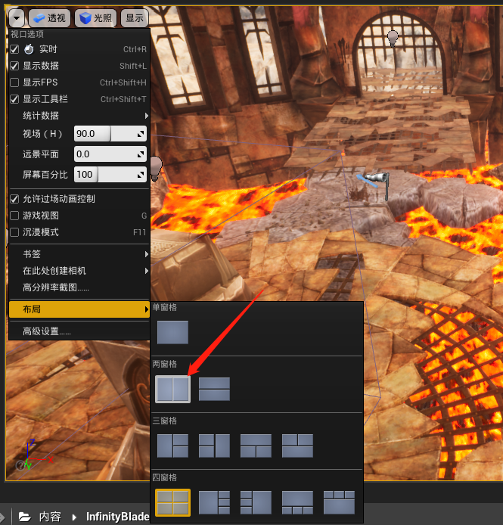Screen dimensions: 503x525
Task: Open 高级设置 advanced settings
Action: 79,331
